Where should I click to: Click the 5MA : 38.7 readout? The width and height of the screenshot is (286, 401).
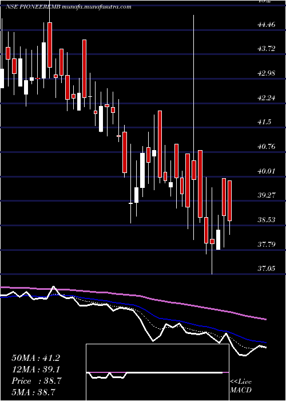click(34, 392)
